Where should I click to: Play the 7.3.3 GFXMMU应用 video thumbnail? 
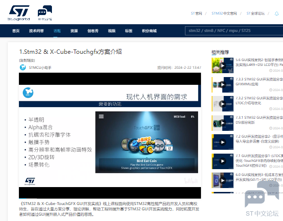pyautogui.click(x=222, y=85)
